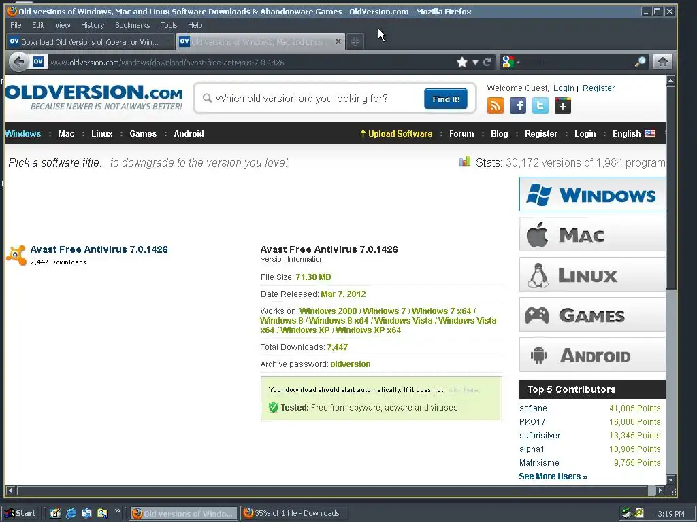Image resolution: width=697 pixels, height=522 pixels.
Task: Bookmark this page with the star icon
Action: pos(462,62)
